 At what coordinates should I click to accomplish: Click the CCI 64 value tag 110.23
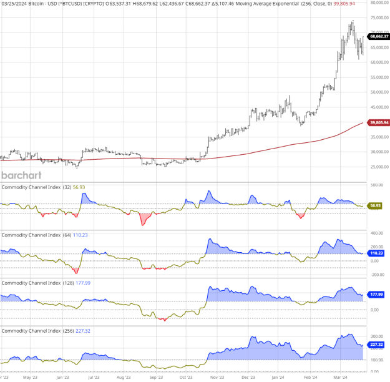tap(376, 253)
